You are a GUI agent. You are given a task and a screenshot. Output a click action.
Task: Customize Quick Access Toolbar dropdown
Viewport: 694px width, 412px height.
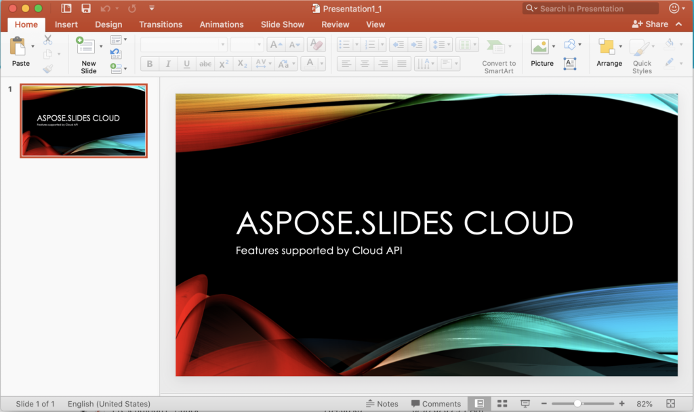[152, 8]
